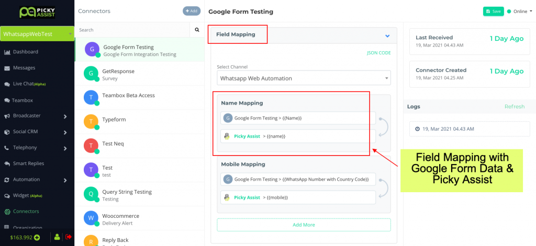Click the Picky Assist {{mobile}} field

point(298,197)
